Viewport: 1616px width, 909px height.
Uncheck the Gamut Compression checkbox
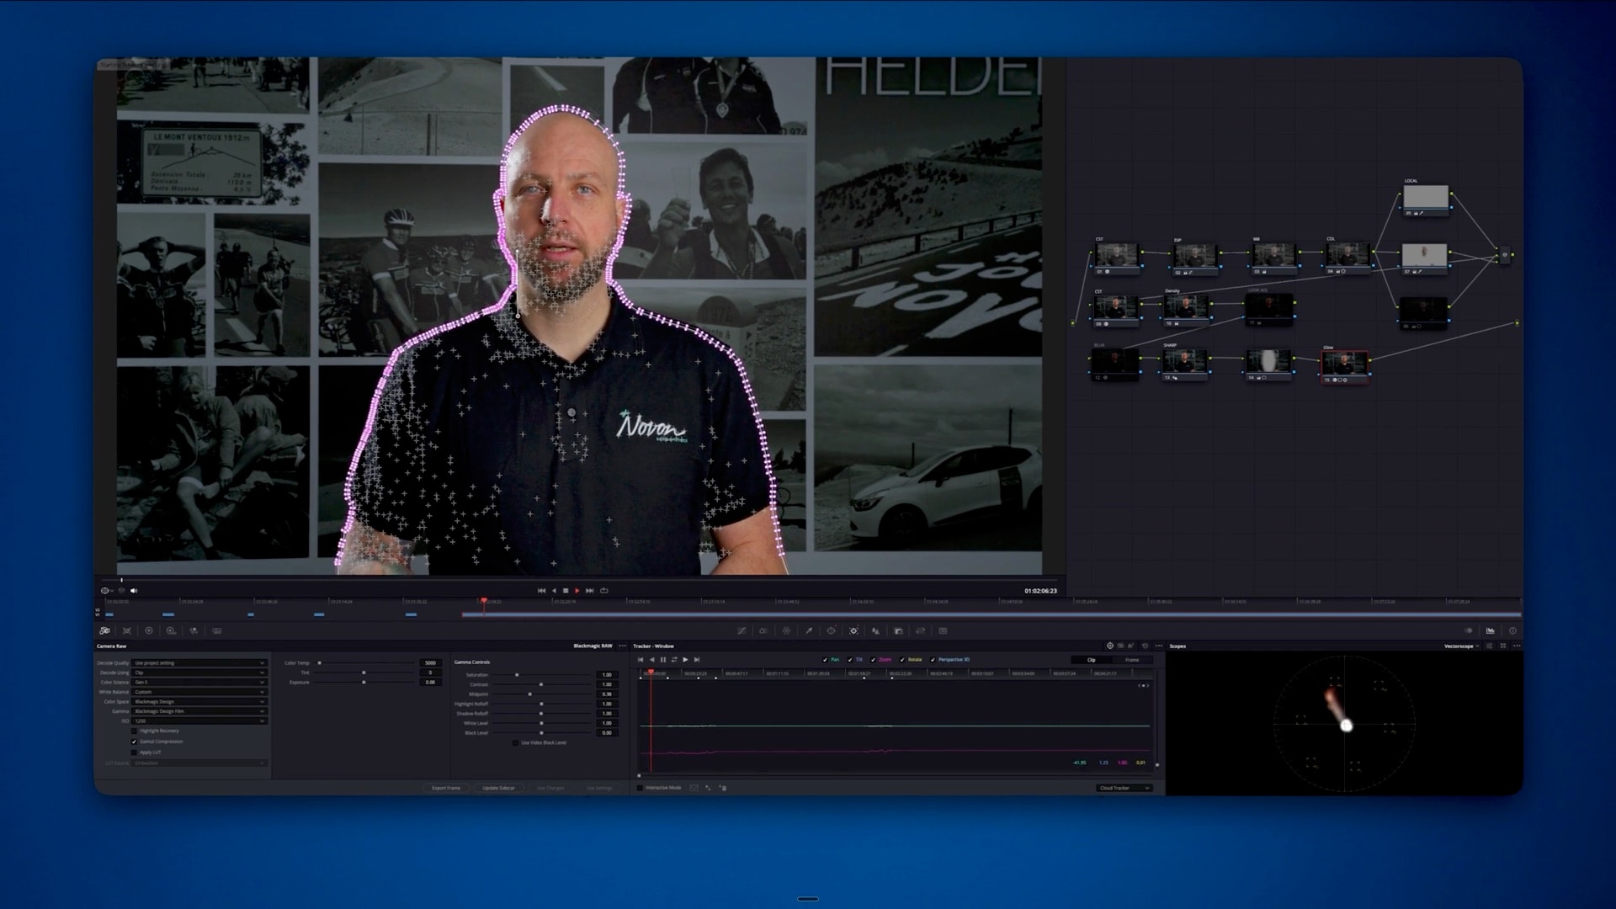click(x=134, y=742)
